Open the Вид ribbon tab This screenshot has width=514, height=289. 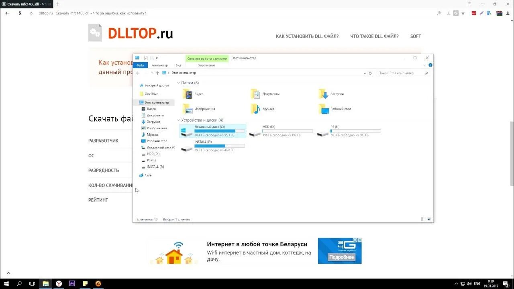point(178,65)
